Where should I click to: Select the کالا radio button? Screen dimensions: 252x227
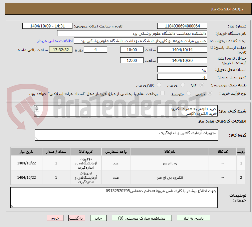202,85
